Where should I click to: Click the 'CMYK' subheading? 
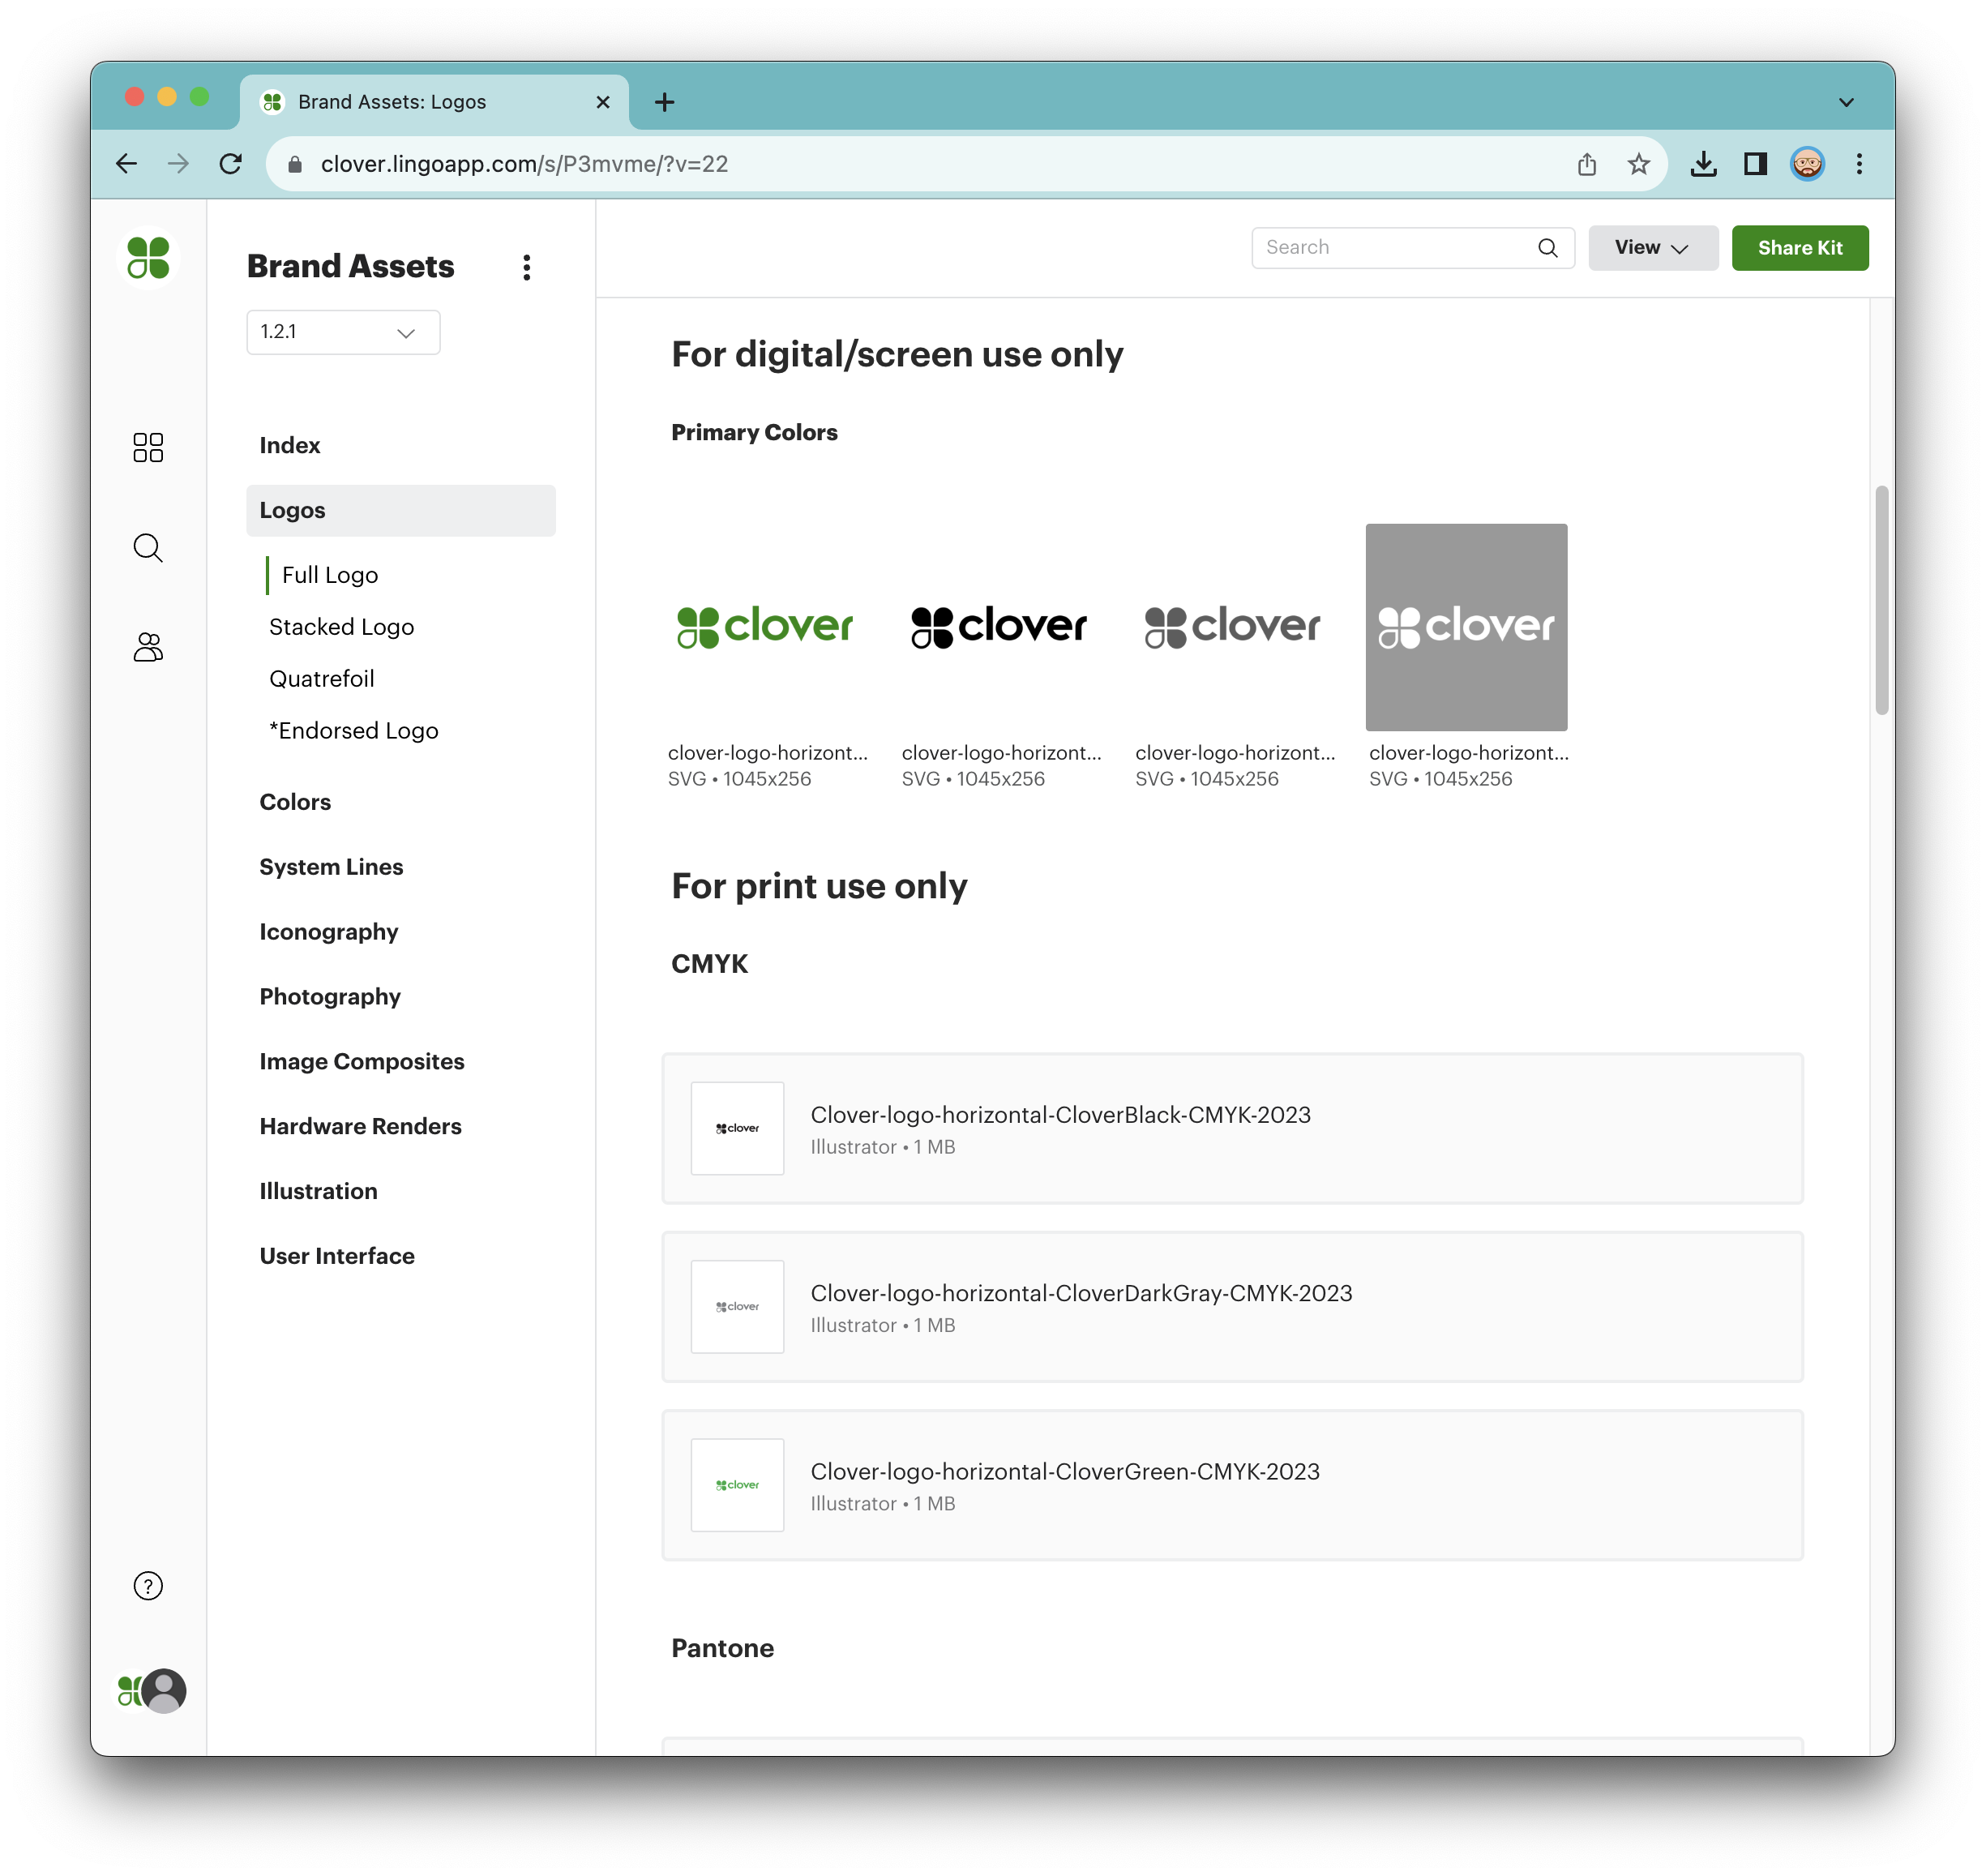tap(709, 964)
